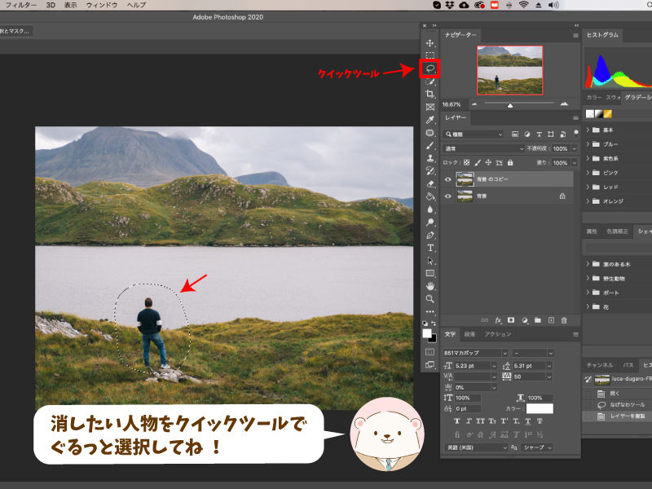Open the Layers panel menu
This screenshot has width=652, height=489.
point(575,118)
